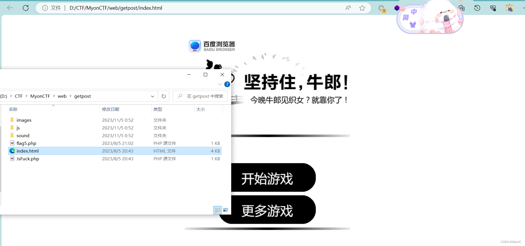Click the js folder icon

click(x=12, y=127)
